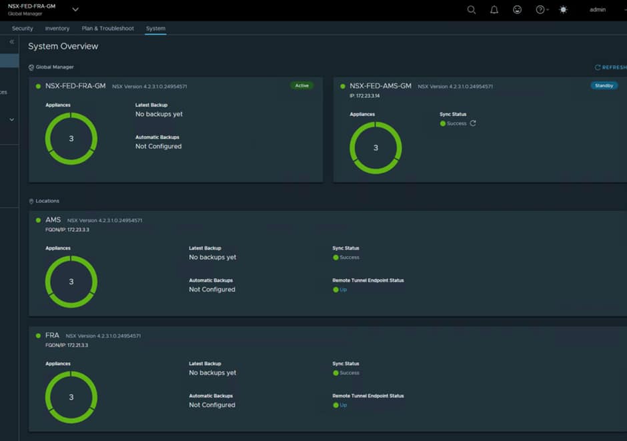Refresh Sync Status on NSX-FED-AMS-GM card
The height and width of the screenshot is (441, 627).
tap(472, 123)
